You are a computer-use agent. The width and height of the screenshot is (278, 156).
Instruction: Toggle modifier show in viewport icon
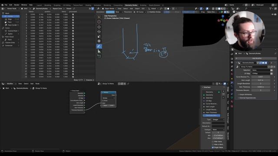coord(263,63)
